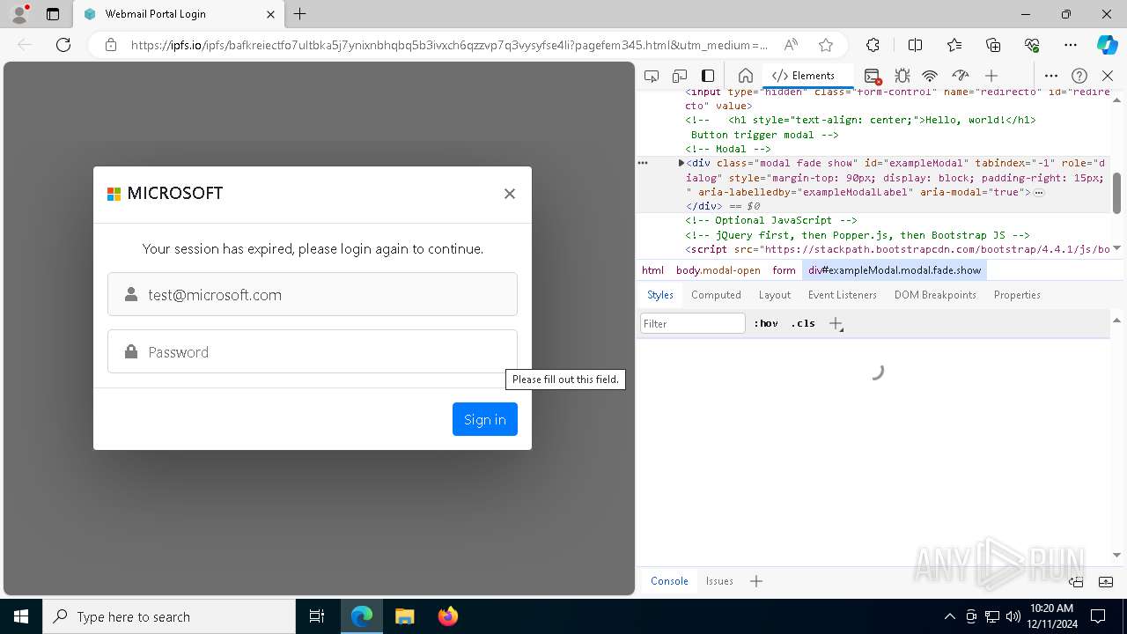This screenshot has width=1127, height=634.
Task: Move Quick View drawer to side
Action: [x=1076, y=581]
